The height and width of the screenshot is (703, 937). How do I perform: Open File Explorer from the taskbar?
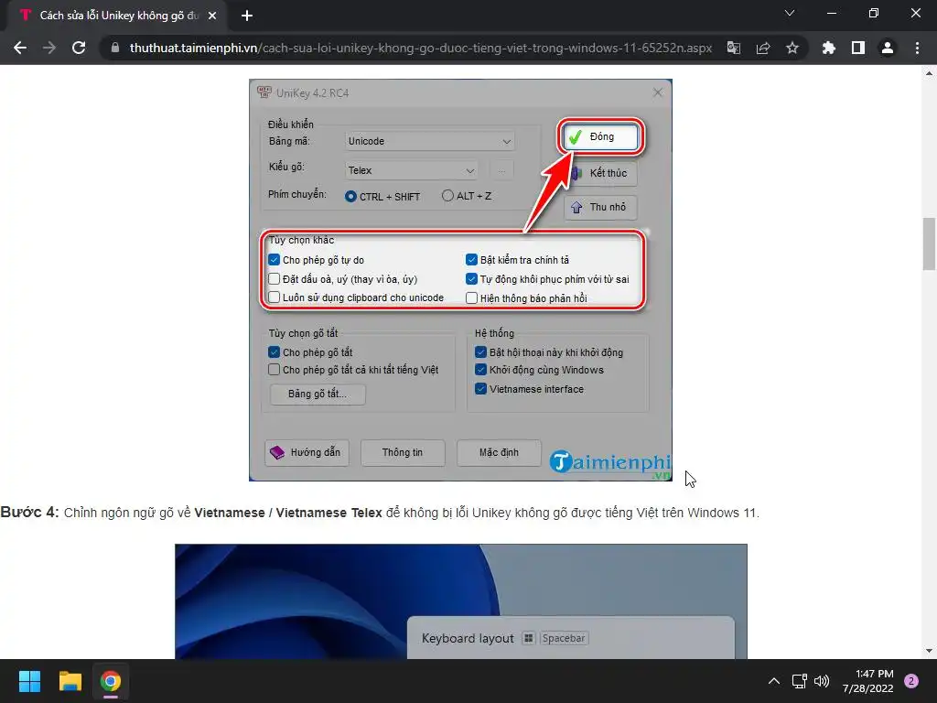click(70, 681)
